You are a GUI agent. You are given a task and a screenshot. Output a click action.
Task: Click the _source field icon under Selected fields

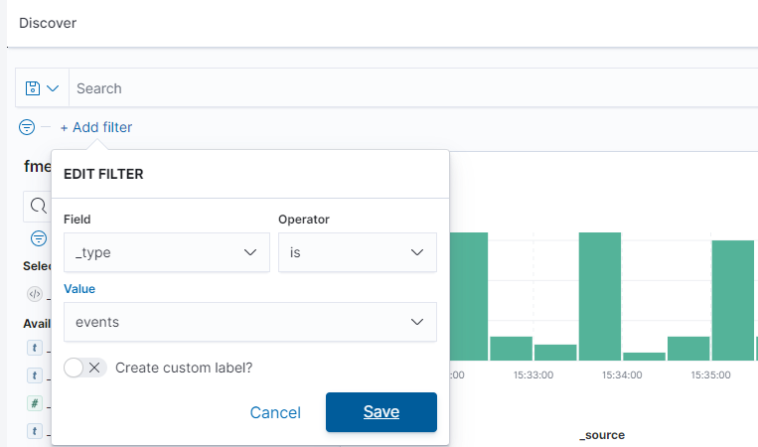[x=35, y=294]
